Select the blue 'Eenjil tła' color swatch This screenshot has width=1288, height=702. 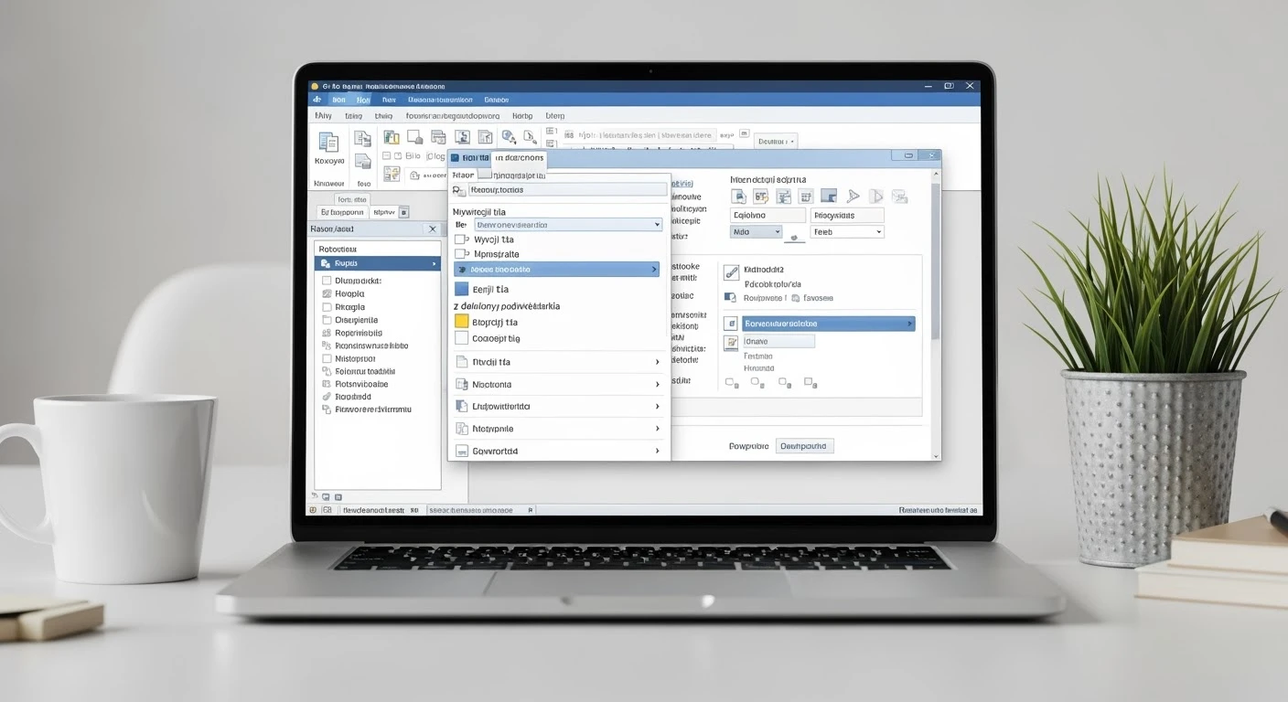461,289
